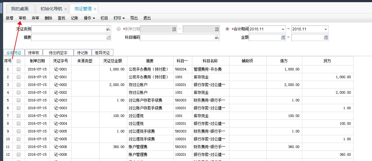Image resolution: width=372 pixels, height=161 pixels.
Task: Open start 会计期间 dropdown 2016.11
Action: pos(283,29)
